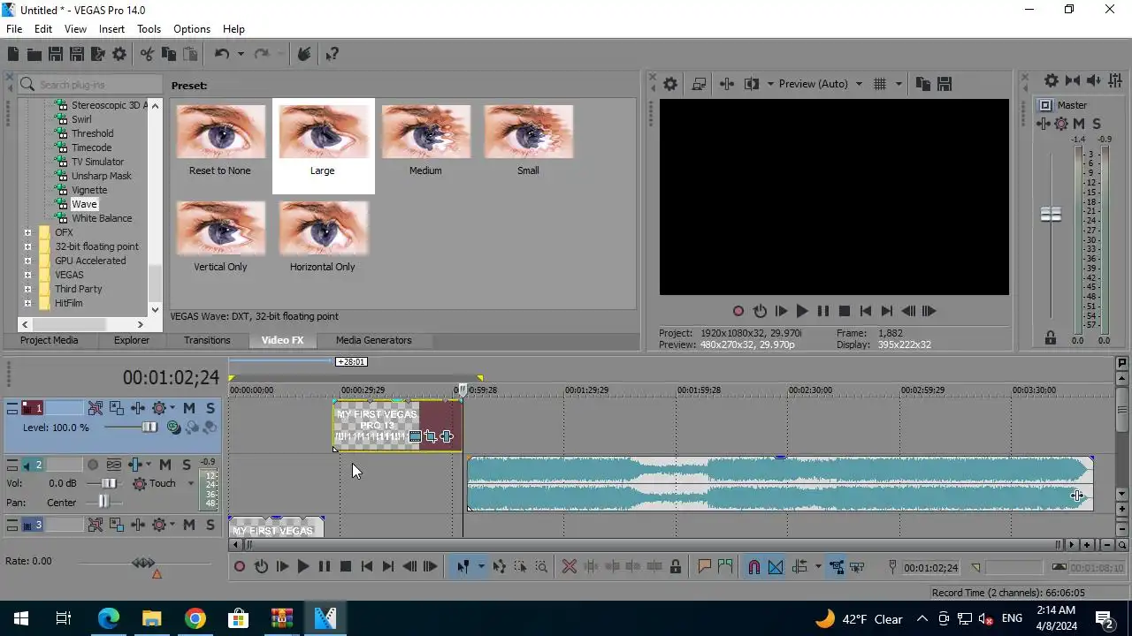
Task: Open Event Pan/Crop on the title clip
Action: (431, 436)
